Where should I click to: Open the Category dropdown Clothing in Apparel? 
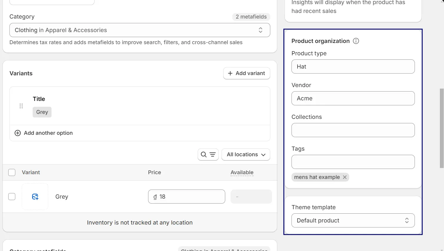[x=140, y=30]
